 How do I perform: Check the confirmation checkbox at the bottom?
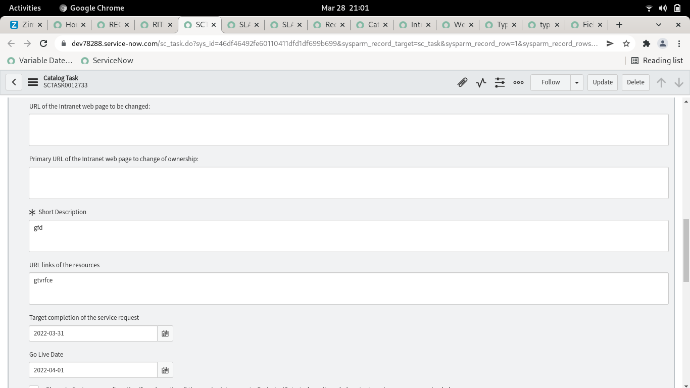[x=34, y=386]
